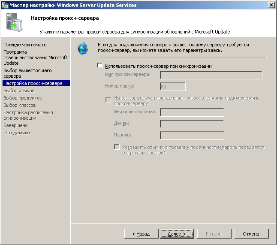Click the 'Имя прокси-сервера:' label
This screenshot has width=277, height=245.
(128, 74)
